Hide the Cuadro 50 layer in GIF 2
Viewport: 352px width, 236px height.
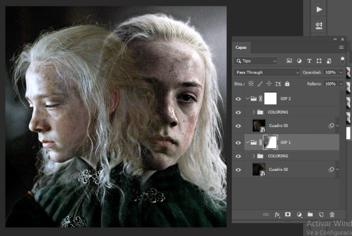(x=239, y=126)
